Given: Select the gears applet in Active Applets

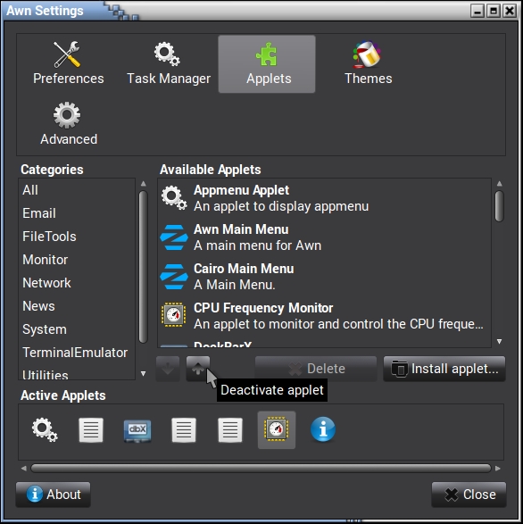Looking at the screenshot, I should [45, 430].
